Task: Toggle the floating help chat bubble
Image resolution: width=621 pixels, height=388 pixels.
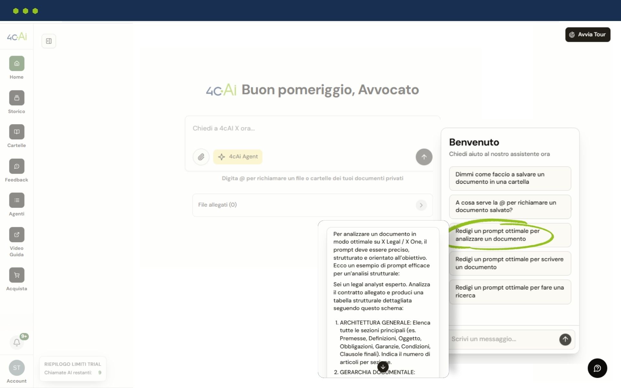Action: point(597,368)
